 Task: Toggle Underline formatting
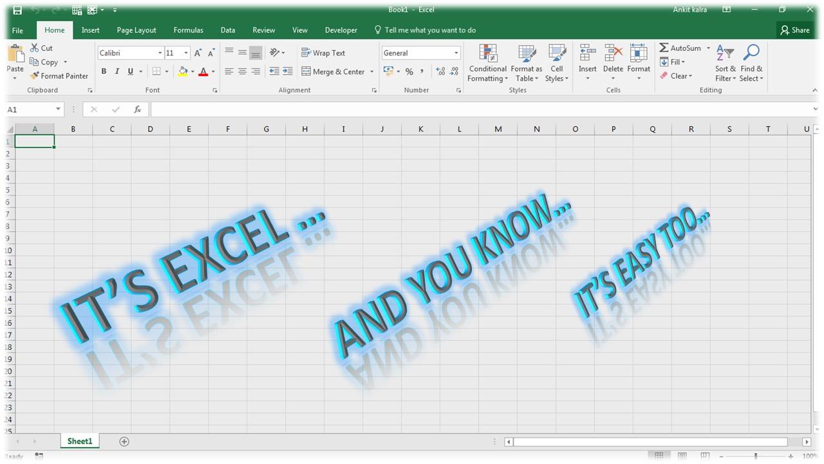point(131,72)
